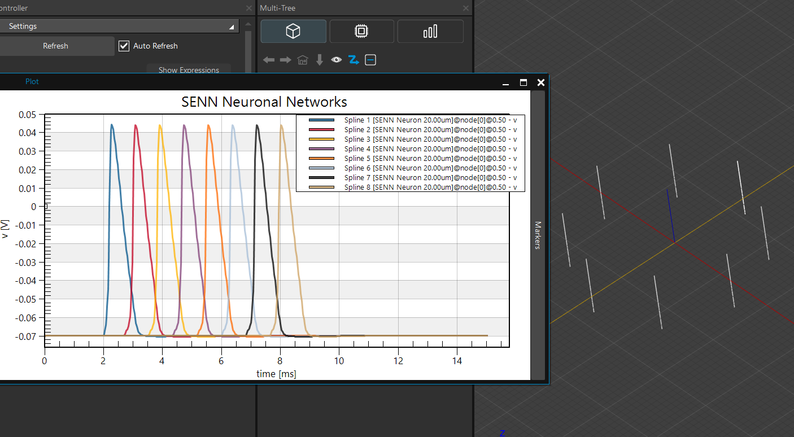This screenshot has width=794, height=437.
Task: Collapse the Settings section header
Action: [119, 27]
